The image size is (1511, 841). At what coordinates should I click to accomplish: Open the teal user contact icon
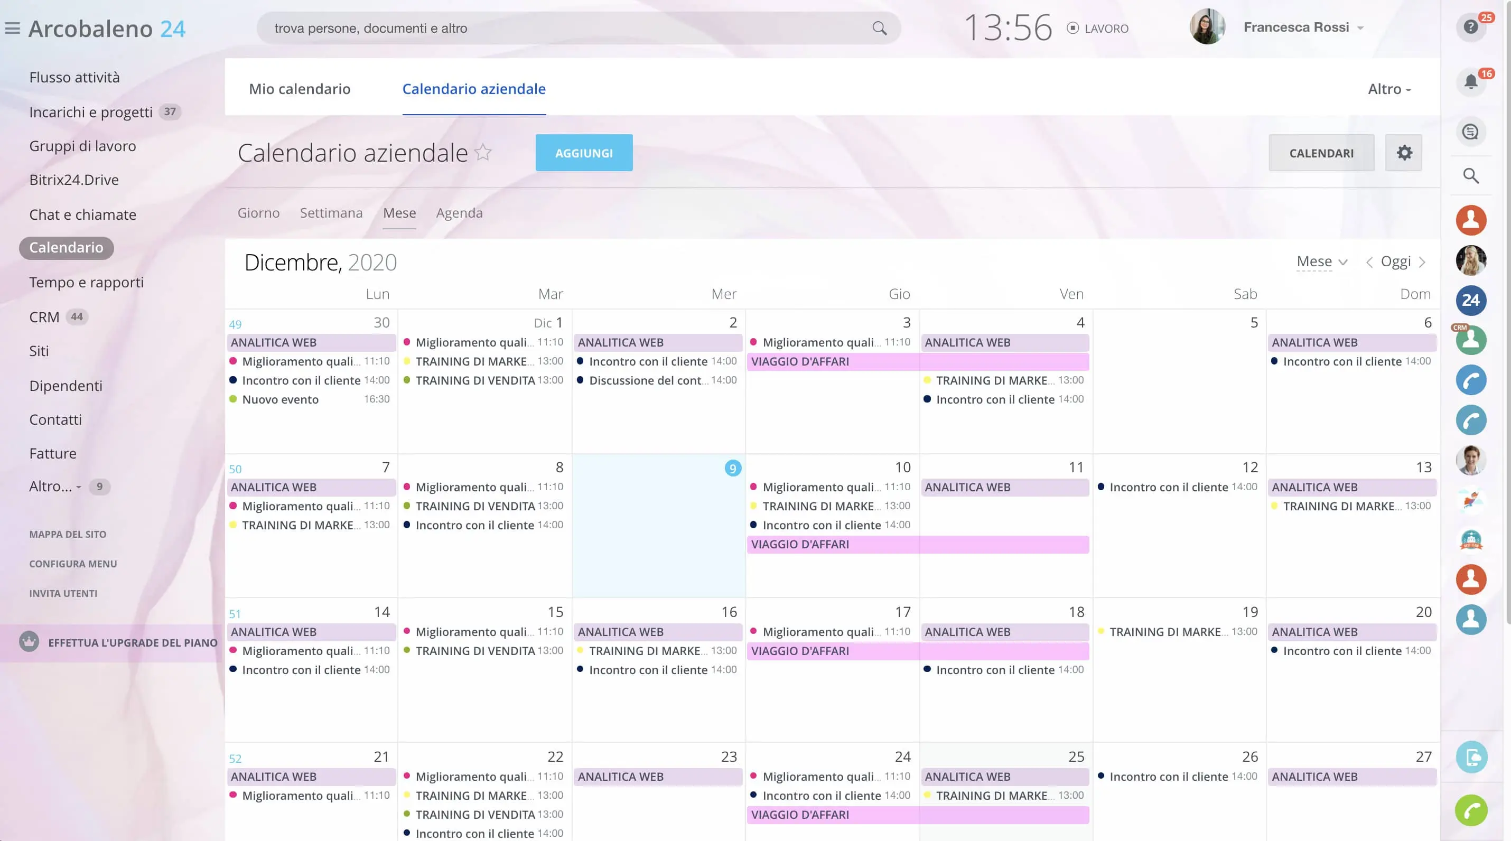coord(1470,619)
